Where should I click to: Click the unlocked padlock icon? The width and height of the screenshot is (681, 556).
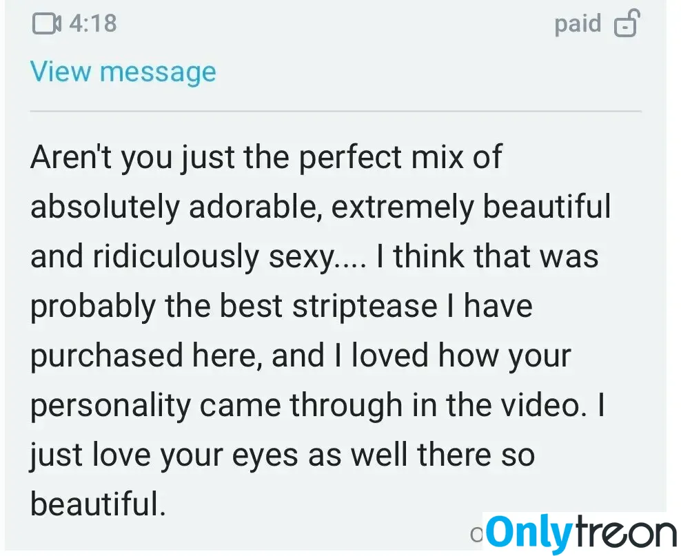627,23
